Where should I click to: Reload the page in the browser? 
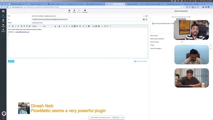coord(7,7)
